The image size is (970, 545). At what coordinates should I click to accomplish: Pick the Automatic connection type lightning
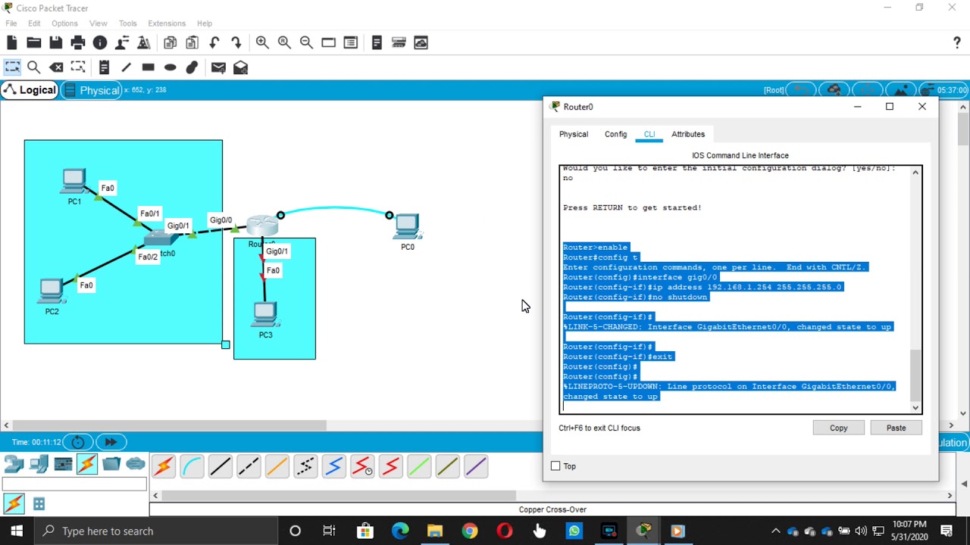(x=163, y=466)
